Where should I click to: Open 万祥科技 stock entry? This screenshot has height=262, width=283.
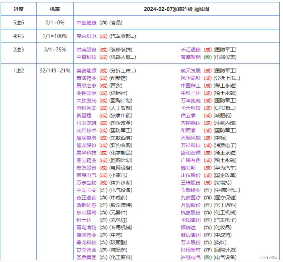pos(191,146)
